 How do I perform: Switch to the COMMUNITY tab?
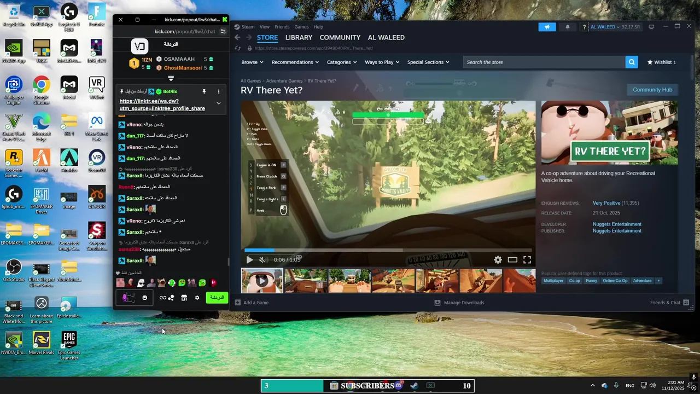tap(340, 37)
